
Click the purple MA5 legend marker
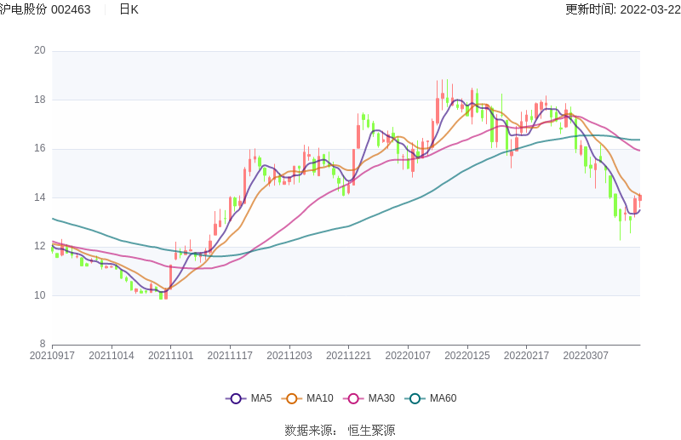[236, 398]
